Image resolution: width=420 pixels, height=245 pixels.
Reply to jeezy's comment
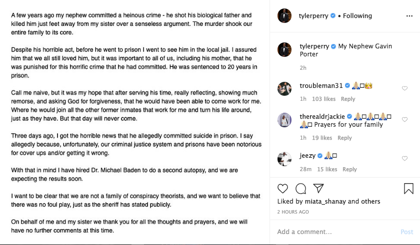coord(349,169)
